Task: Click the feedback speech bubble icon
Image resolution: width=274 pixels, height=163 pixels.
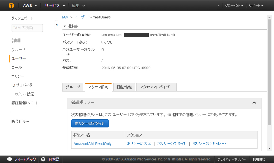Action: coord(10,159)
